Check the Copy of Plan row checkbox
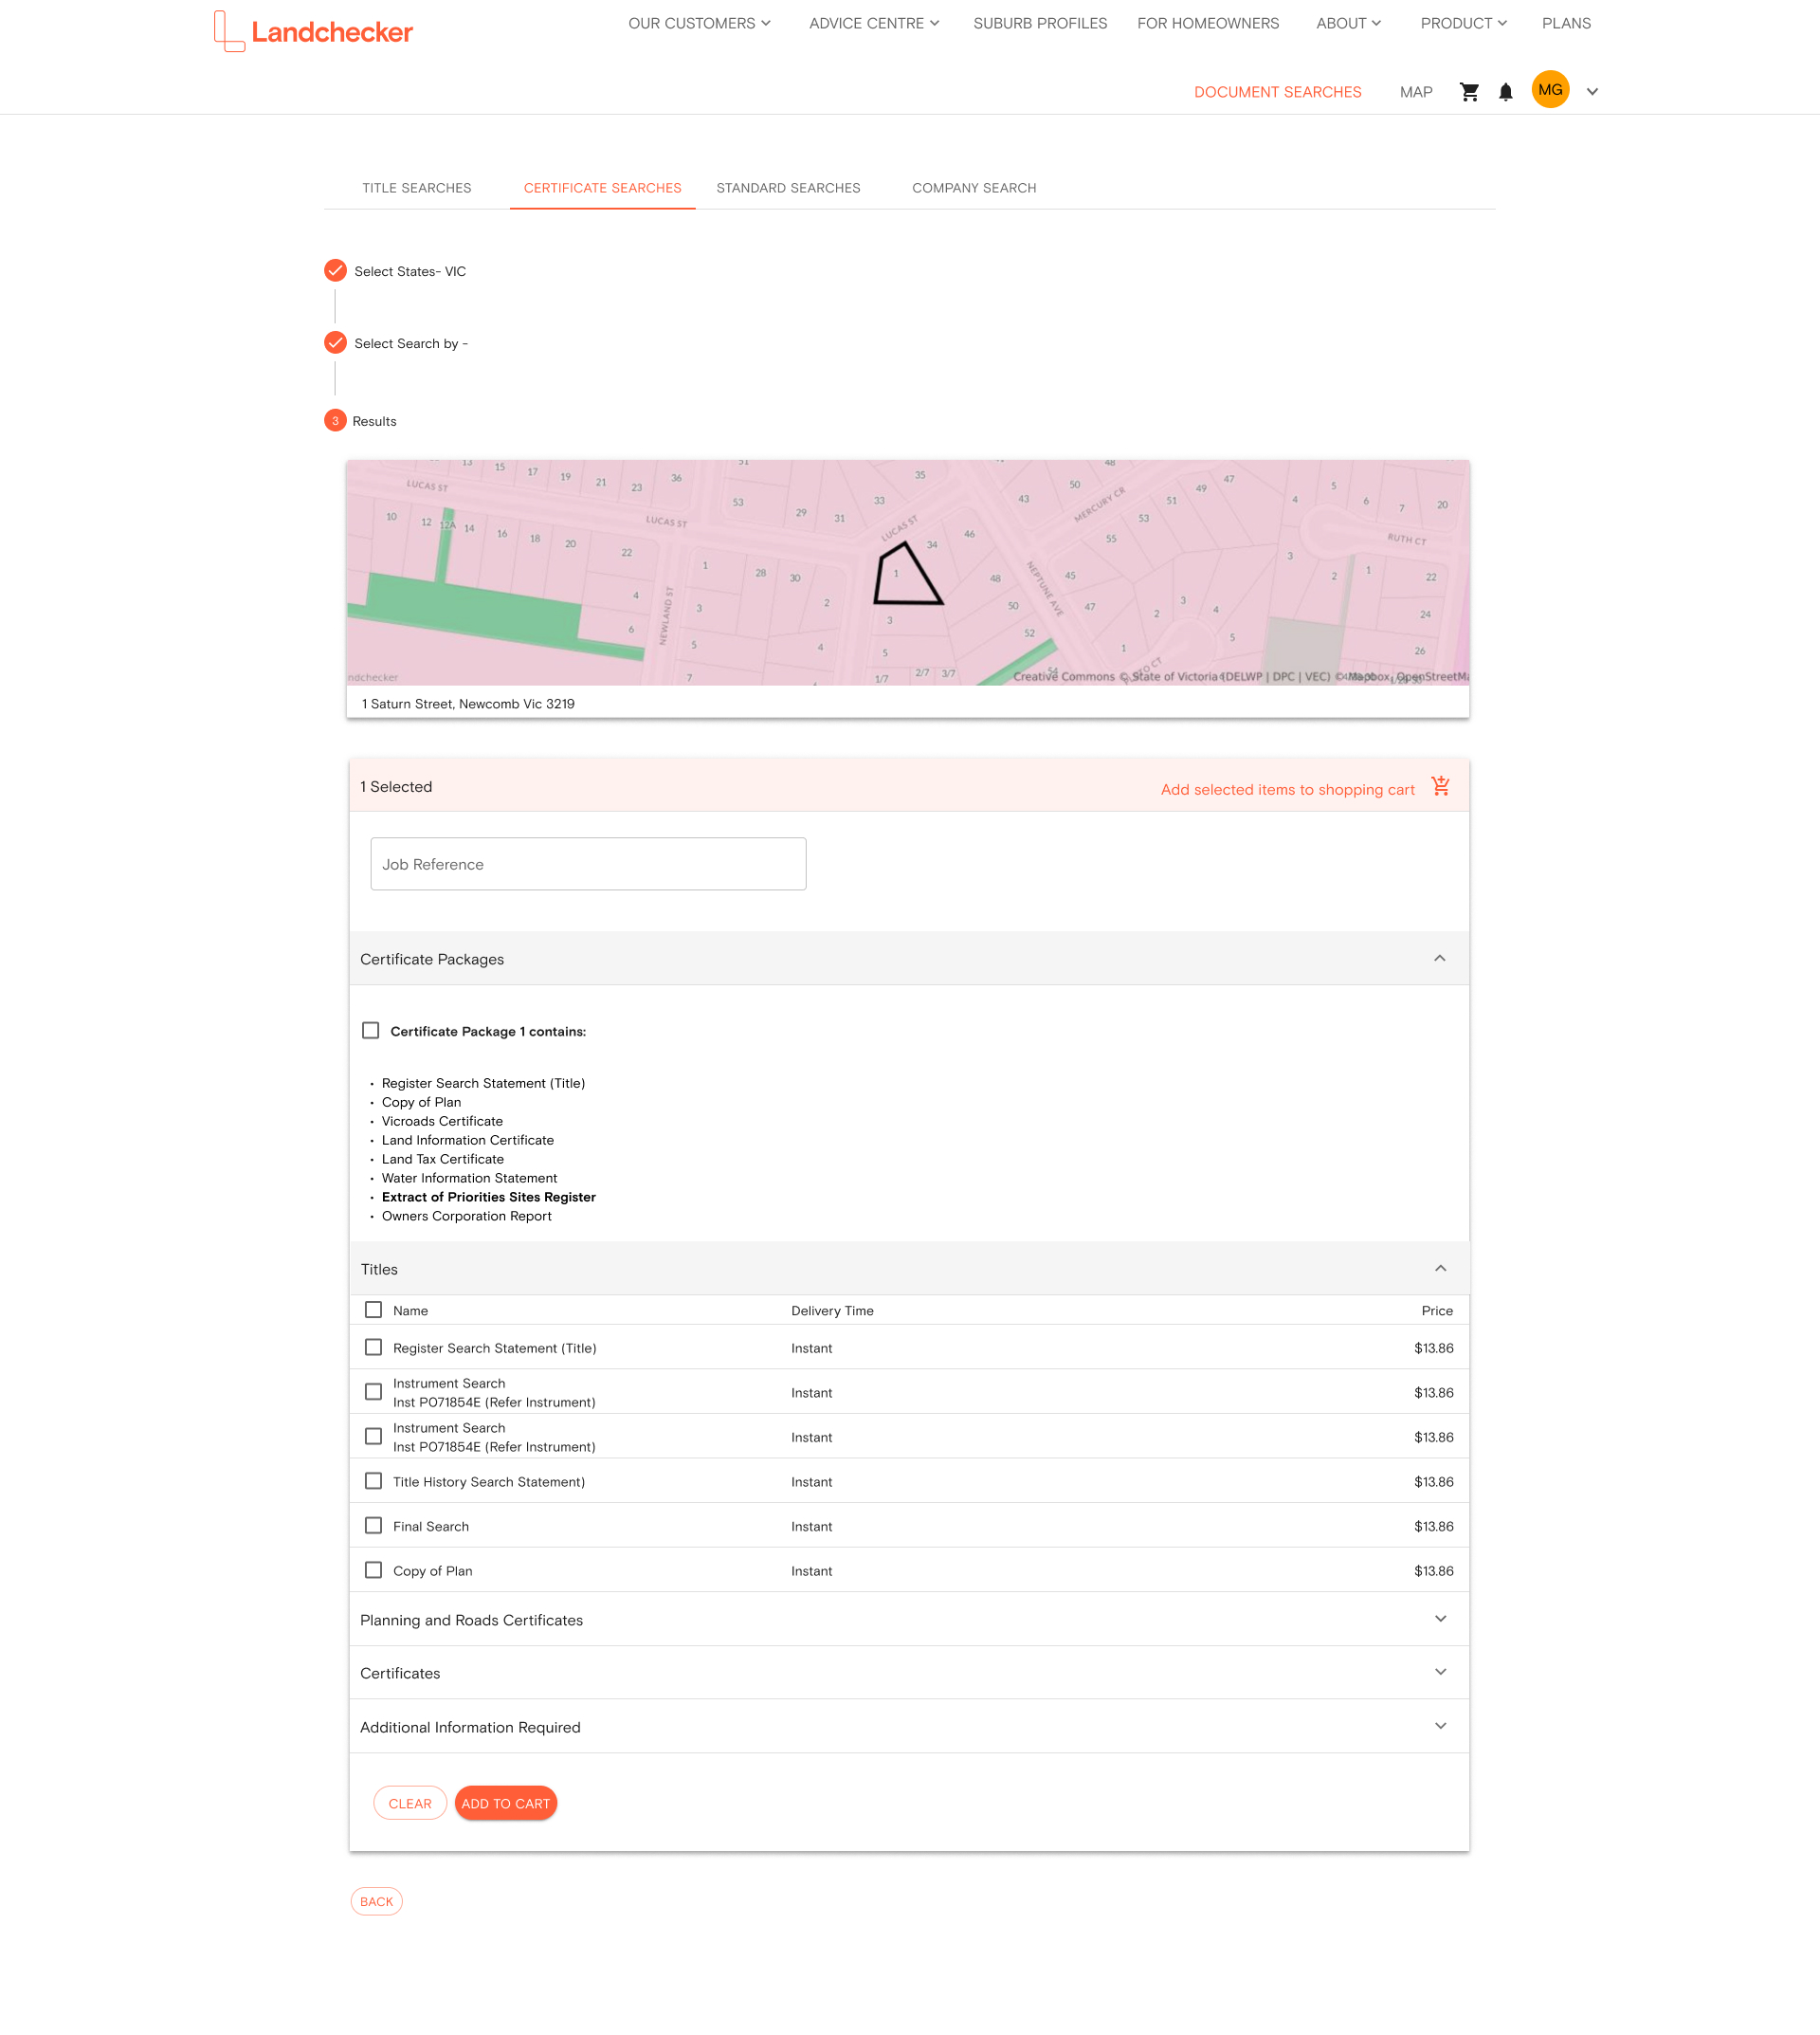Screen dimensions: 1820x2035 [374, 1570]
